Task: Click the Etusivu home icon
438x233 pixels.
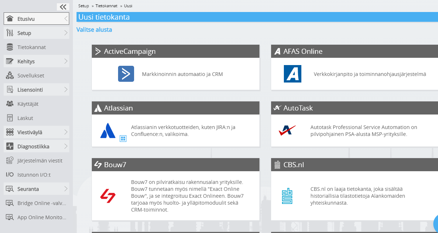Action: [x=10, y=19]
